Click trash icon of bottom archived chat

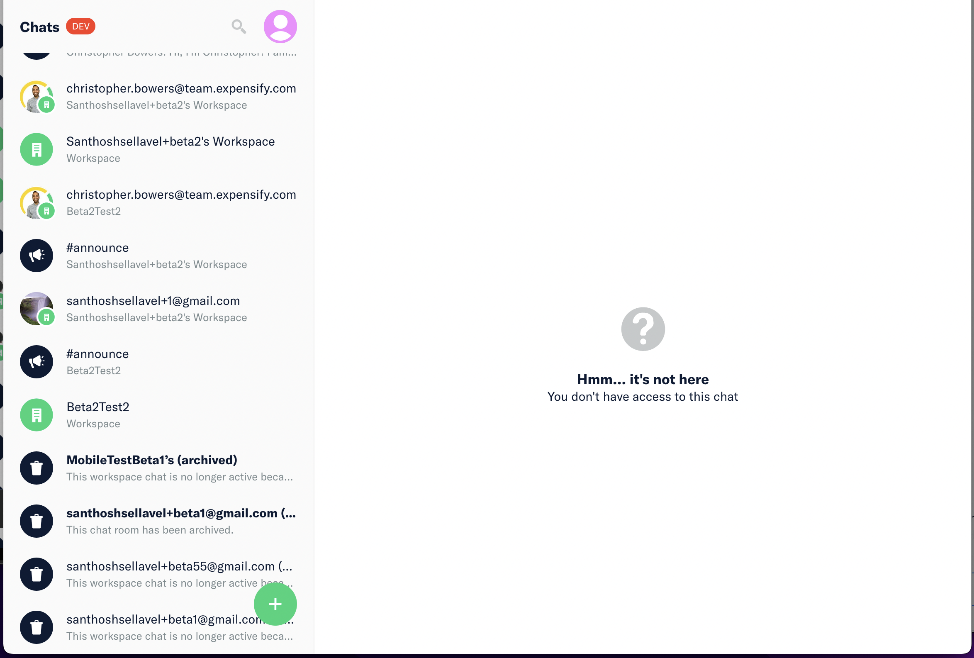(37, 627)
